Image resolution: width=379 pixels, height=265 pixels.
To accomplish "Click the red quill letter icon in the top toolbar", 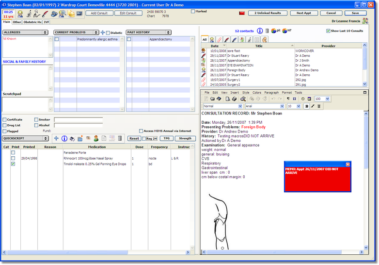I will [x=45, y=14].
